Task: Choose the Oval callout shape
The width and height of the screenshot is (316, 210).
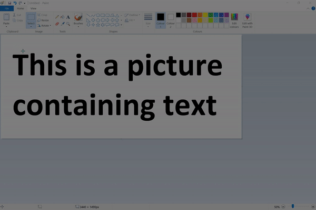Action: [x=112, y=25]
